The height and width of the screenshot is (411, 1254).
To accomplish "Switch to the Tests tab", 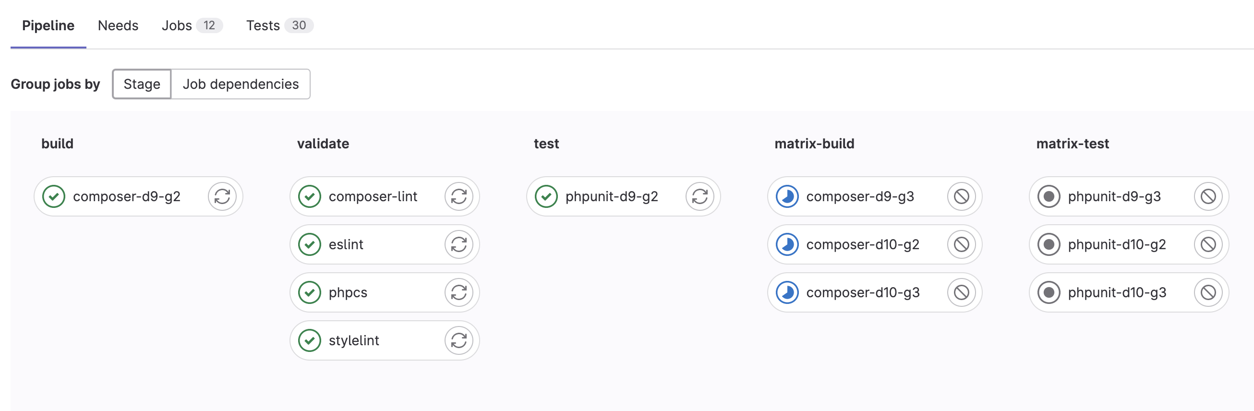I will point(263,25).
